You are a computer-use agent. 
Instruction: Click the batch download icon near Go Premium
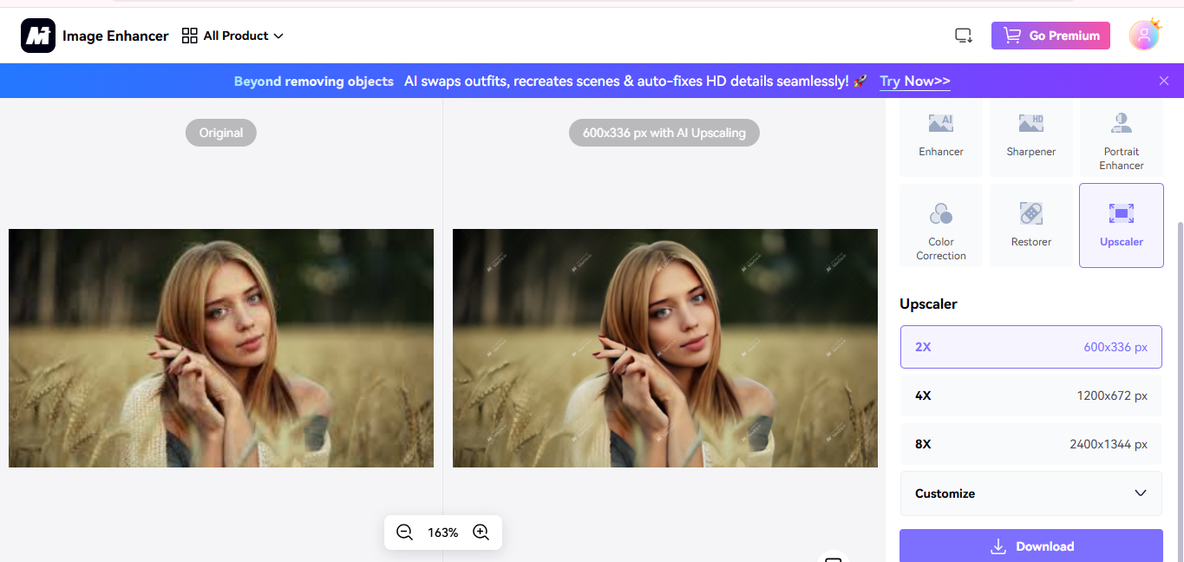[963, 35]
